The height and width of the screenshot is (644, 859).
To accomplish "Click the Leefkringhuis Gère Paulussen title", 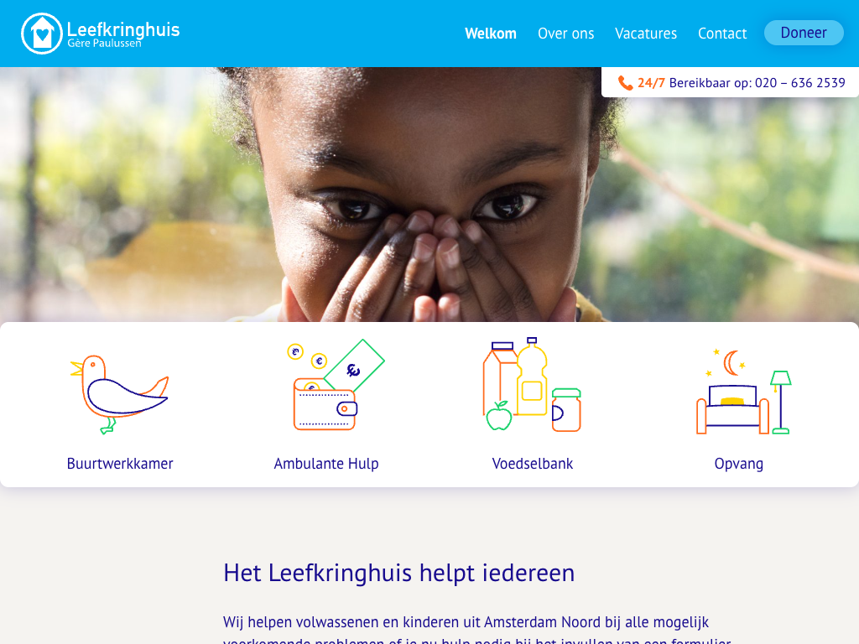I will [x=123, y=34].
